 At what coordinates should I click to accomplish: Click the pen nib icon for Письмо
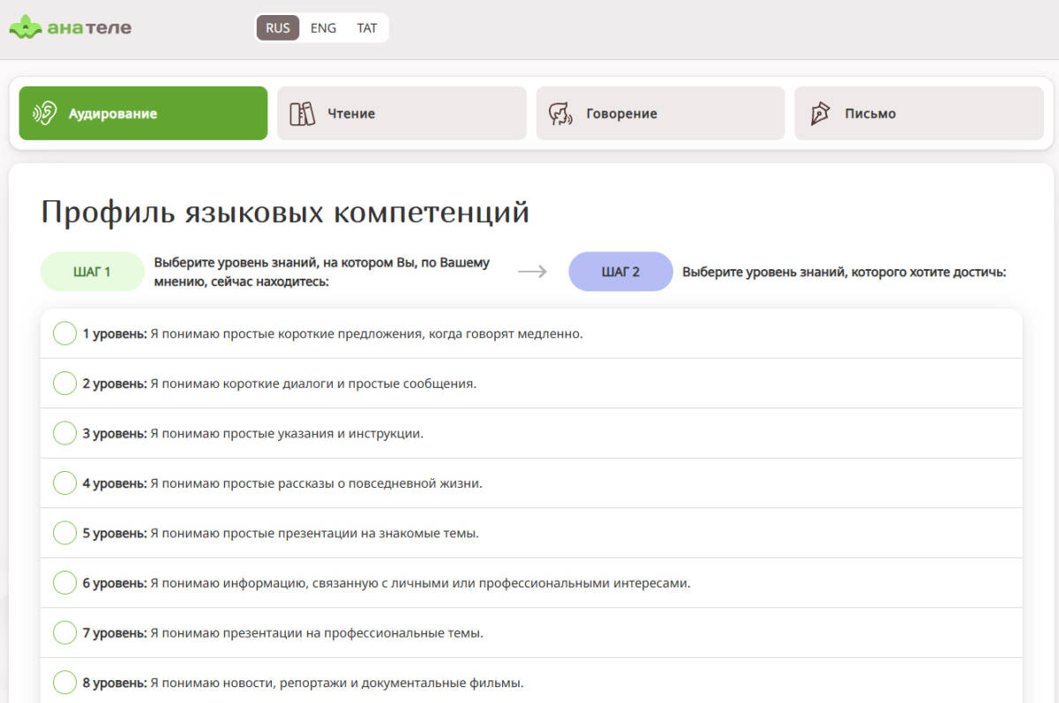pyautogui.click(x=820, y=113)
